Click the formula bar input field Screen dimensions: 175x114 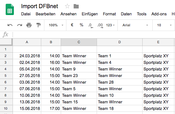click(94, 34)
